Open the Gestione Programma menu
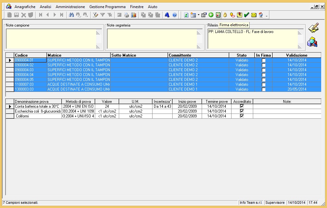 107,7
